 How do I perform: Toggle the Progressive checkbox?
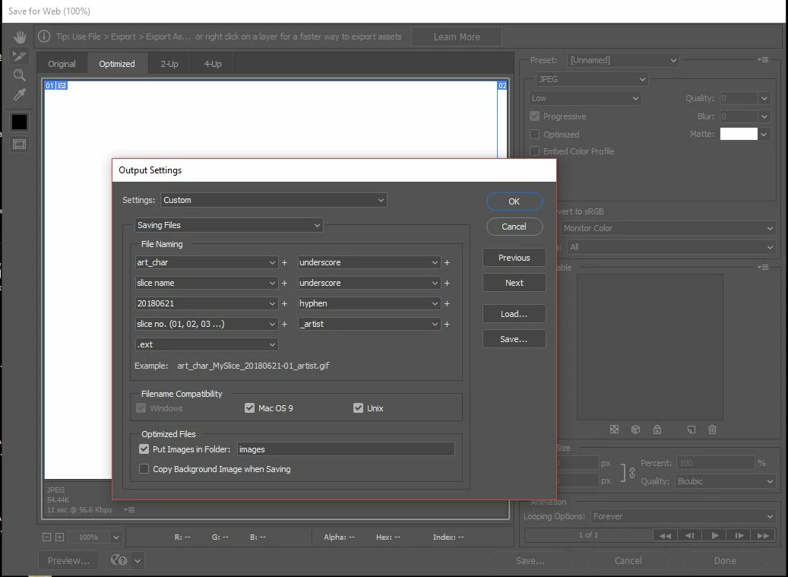click(x=535, y=116)
